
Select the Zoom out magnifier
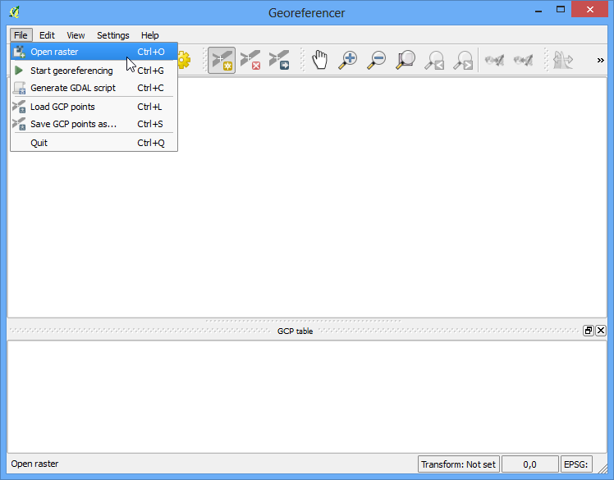tap(376, 60)
